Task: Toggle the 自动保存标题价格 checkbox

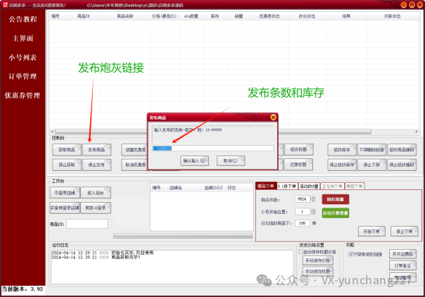Action: coord(300,252)
